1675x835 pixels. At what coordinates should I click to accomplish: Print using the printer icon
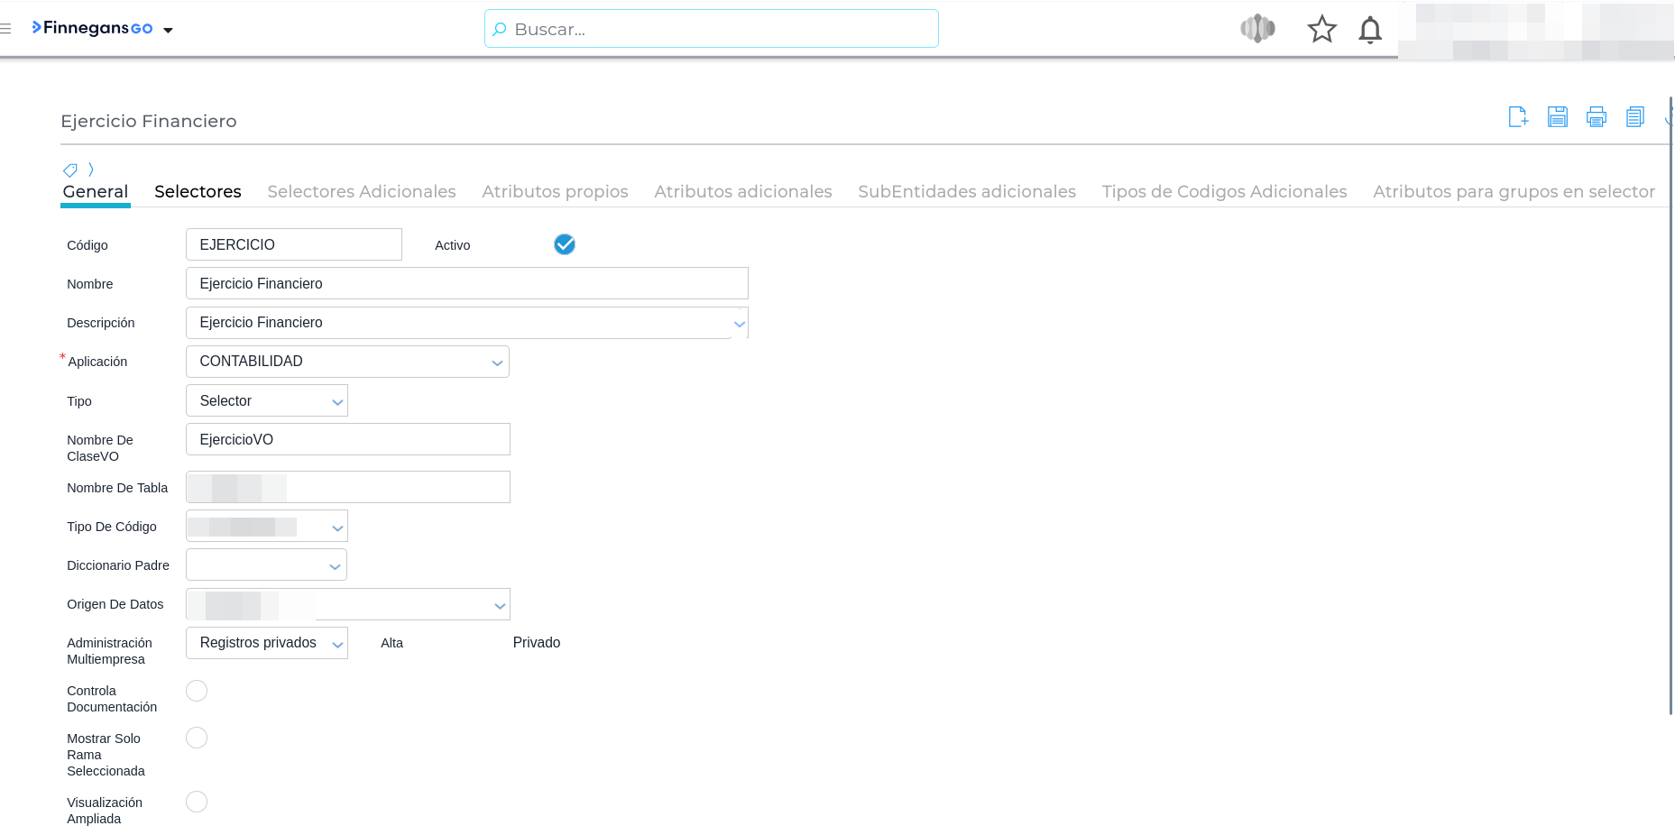tap(1596, 116)
